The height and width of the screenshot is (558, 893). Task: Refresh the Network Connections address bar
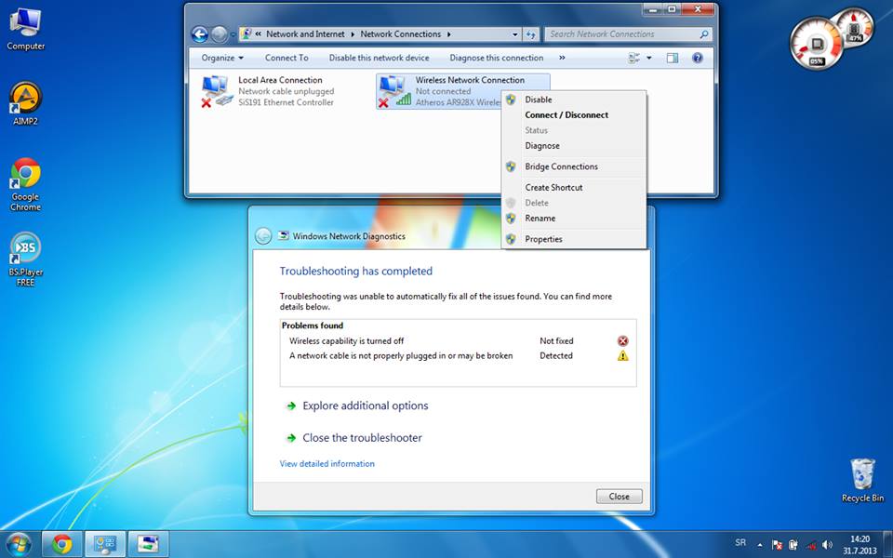click(x=531, y=34)
